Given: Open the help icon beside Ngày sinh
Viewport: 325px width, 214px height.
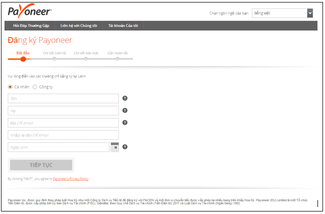Looking at the screenshot, I should [x=125, y=147].
